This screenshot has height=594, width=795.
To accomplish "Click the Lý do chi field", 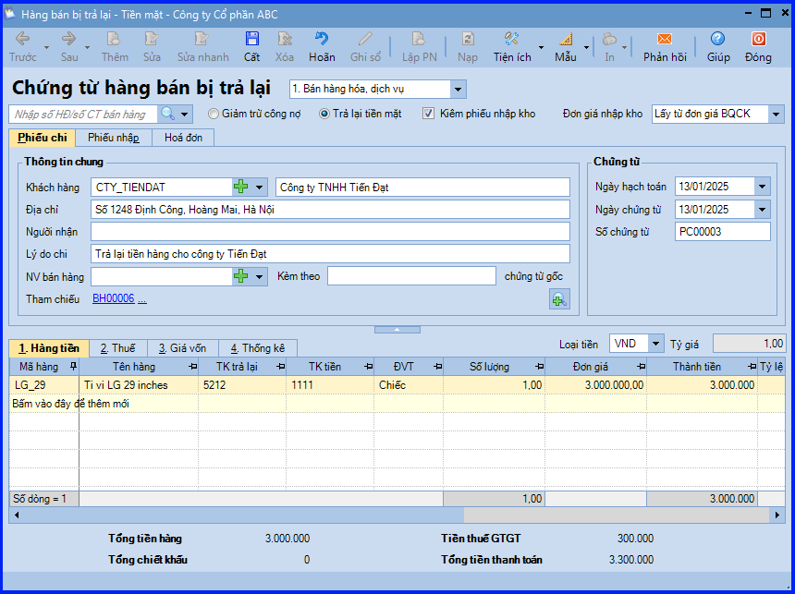I will pyautogui.click(x=331, y=254).
